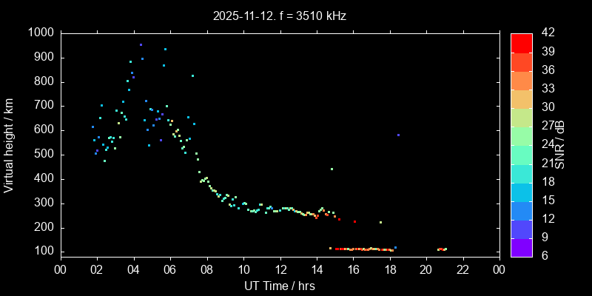This screenshot has height=296, width=592.
Task: Click the 22 tick label on the time axis
Action: pyautogui.click(x=463, y=269)
